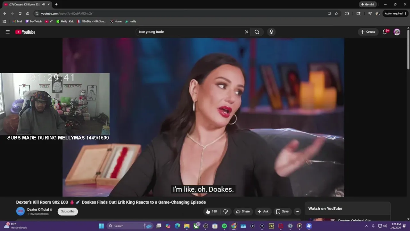Image resolution: width=410 pixels, height=231 pixels.
Task: Open the Chrome apps grid in bookmarks bar
Action: 4,21
